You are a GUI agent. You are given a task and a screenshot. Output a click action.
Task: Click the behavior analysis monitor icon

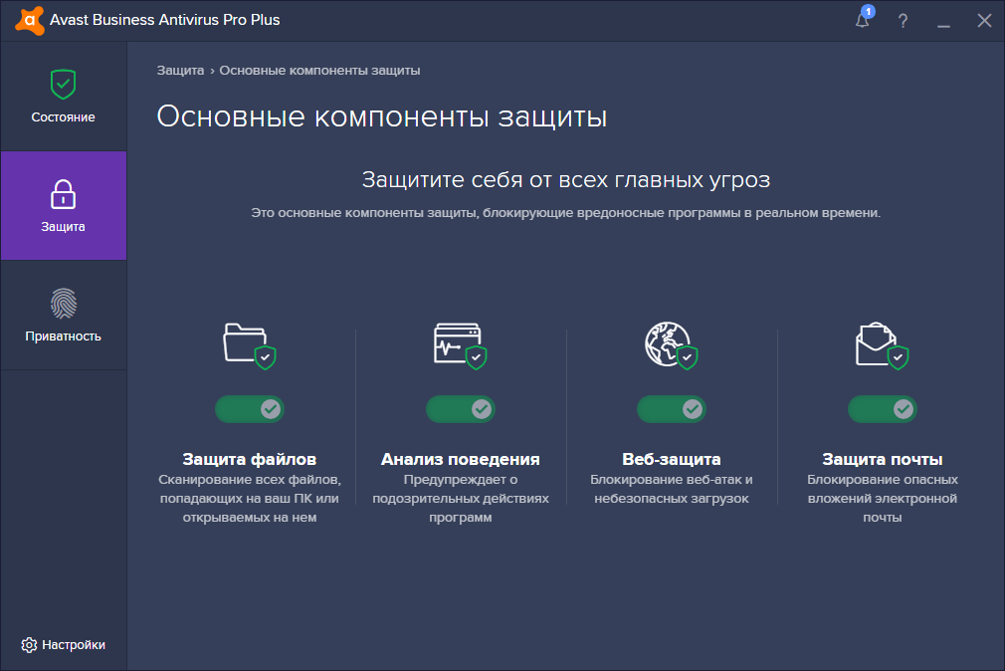459,346
